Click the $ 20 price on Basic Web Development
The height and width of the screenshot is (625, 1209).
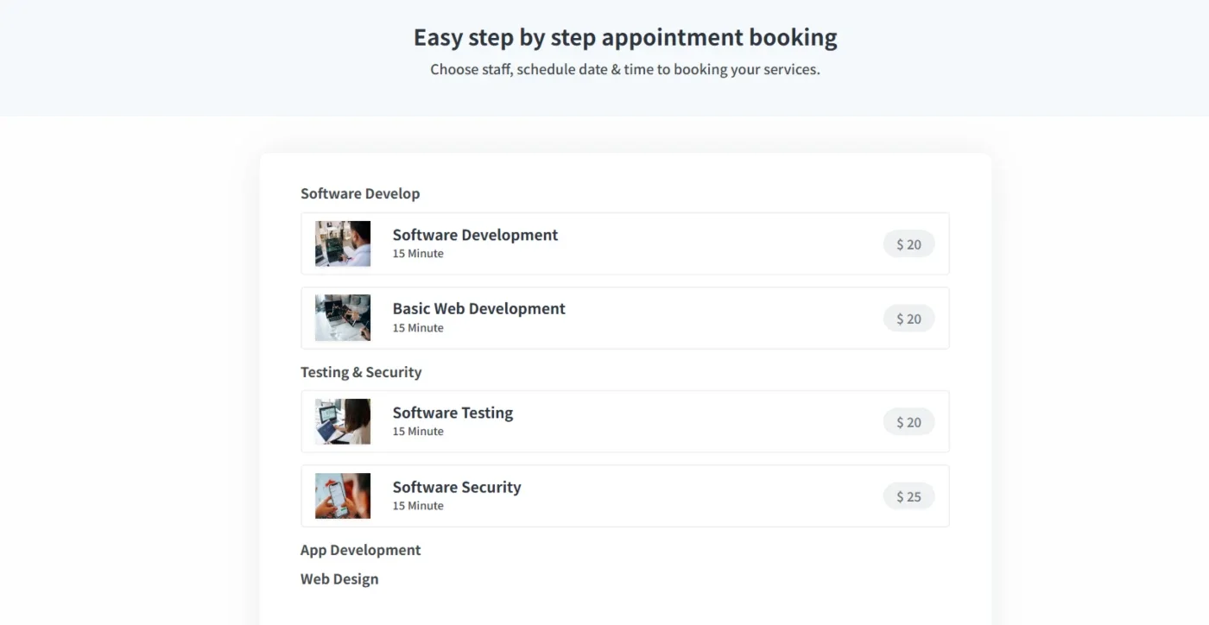(x=908, y=319)
